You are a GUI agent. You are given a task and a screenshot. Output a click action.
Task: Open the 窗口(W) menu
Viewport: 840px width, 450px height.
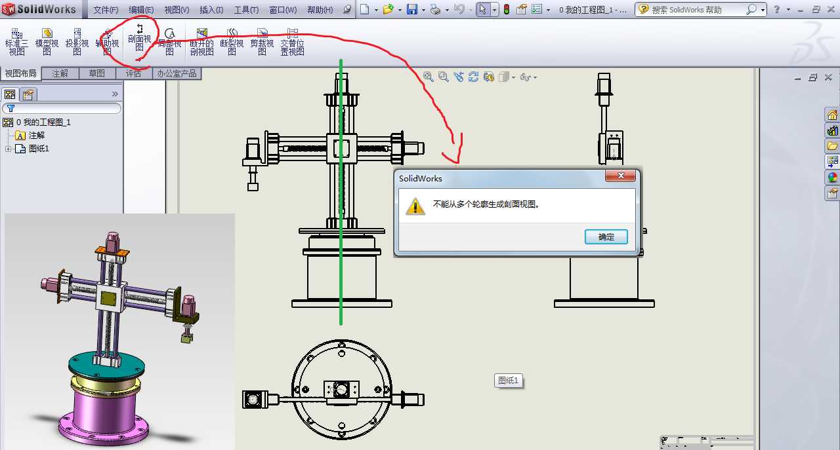283,10
